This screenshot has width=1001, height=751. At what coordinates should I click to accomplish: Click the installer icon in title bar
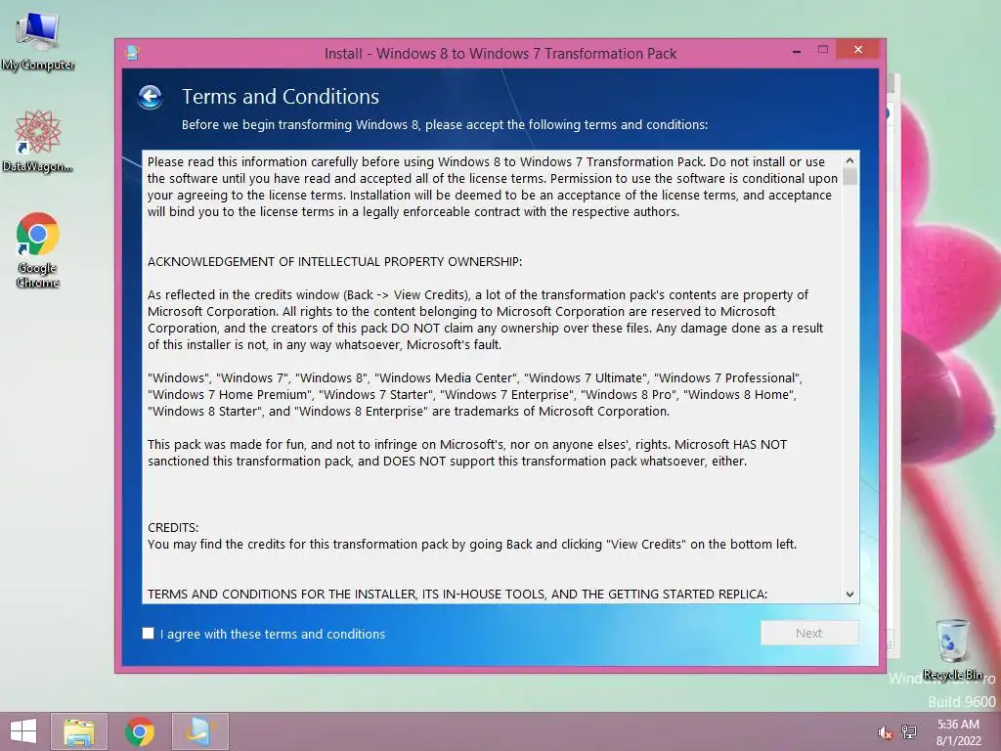tap(133, 53)
